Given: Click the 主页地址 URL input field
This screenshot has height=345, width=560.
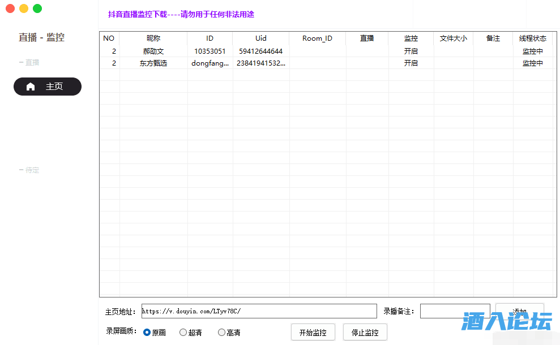Looking at the screenshot, I should 259,311.
